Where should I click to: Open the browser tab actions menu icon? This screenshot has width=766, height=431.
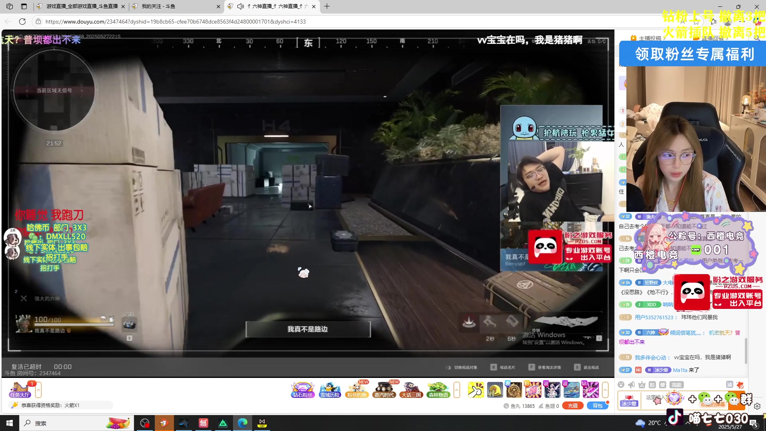click(24, 6)
